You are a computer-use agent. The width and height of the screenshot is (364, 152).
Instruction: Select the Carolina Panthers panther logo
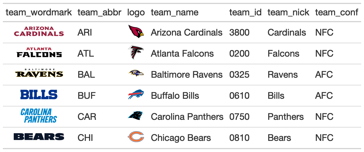point(136,116)
